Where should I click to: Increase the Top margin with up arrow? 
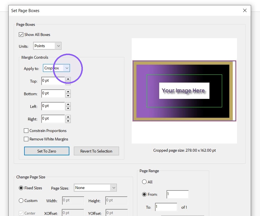tap(68, 79)
